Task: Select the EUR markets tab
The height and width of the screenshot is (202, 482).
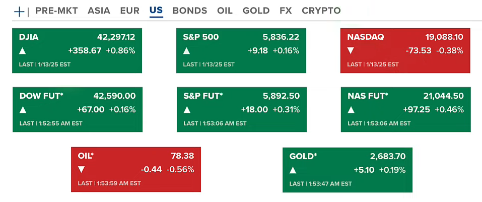Action: click(x=130, y=11)
